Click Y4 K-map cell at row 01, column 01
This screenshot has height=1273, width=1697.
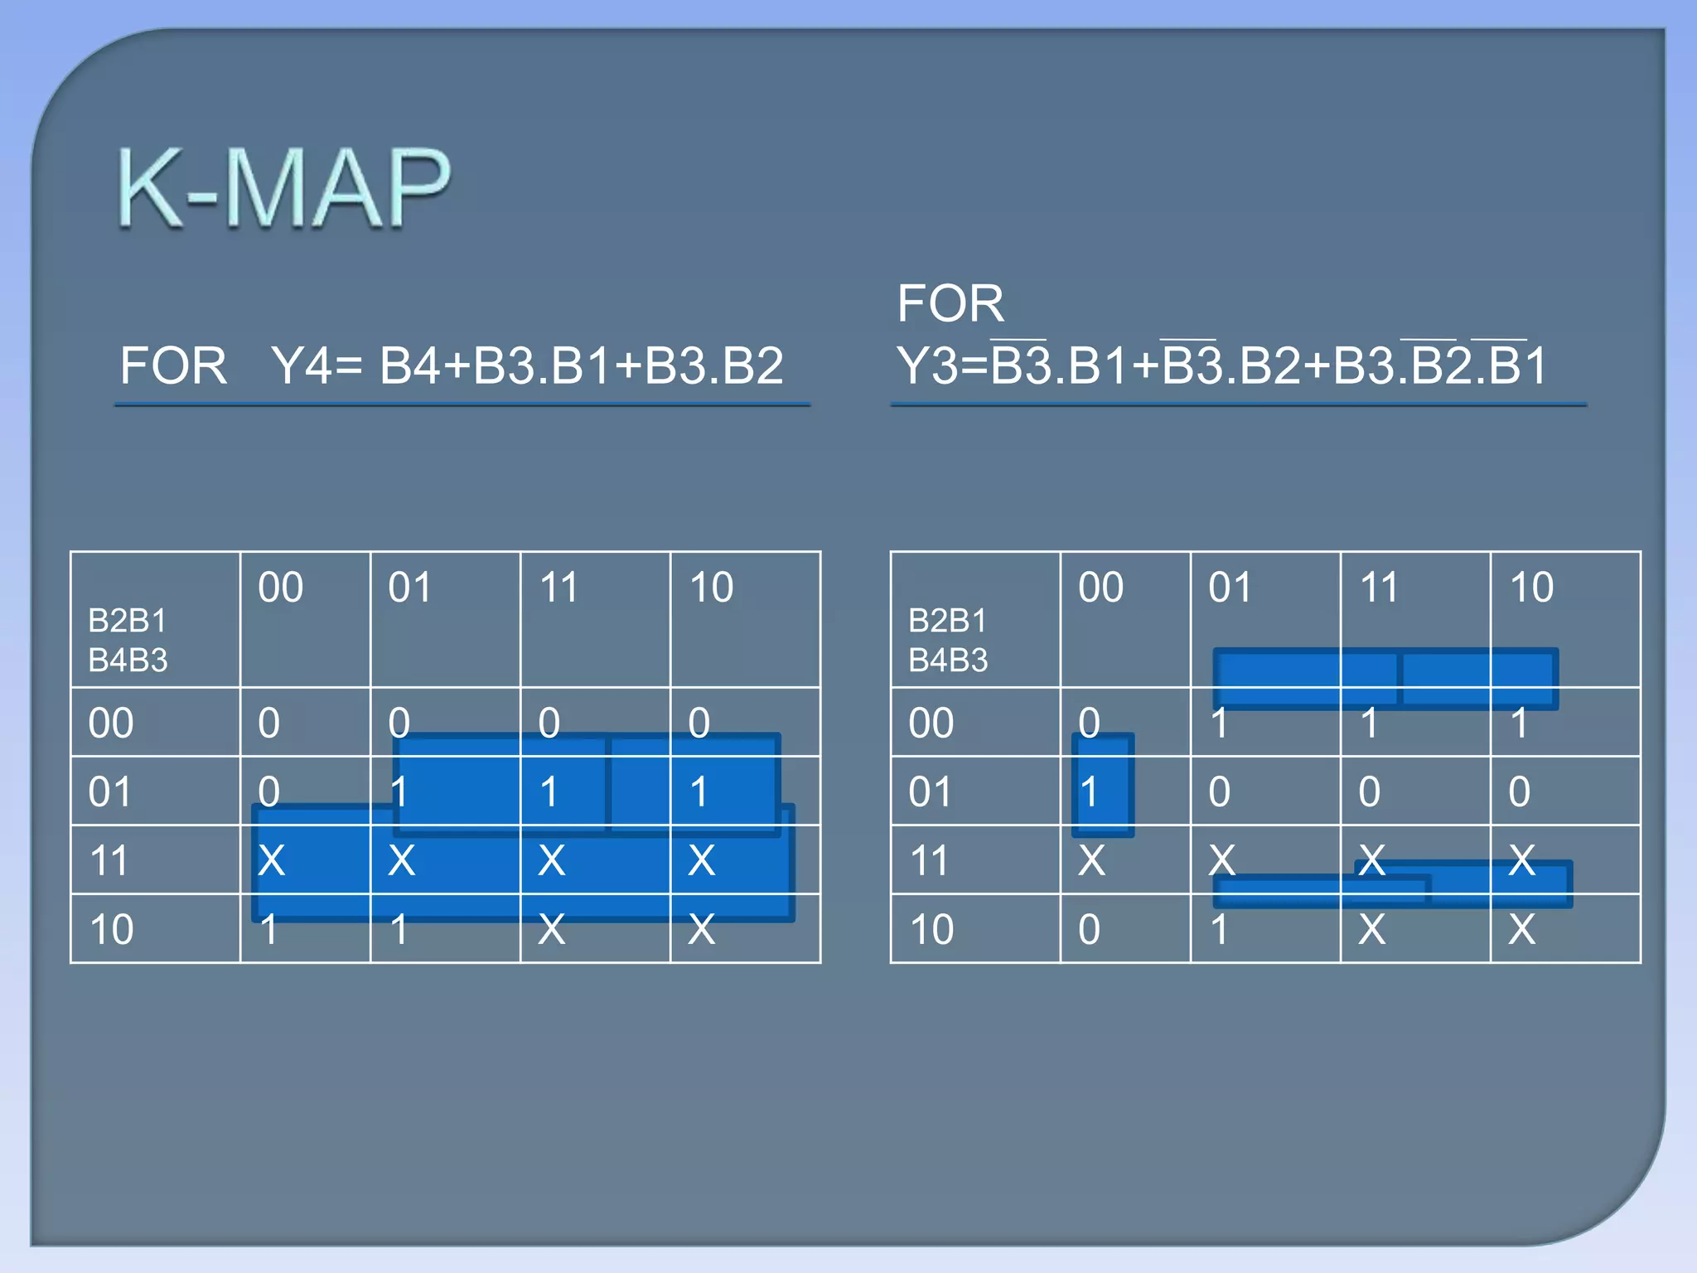click(x=445, y=791)
